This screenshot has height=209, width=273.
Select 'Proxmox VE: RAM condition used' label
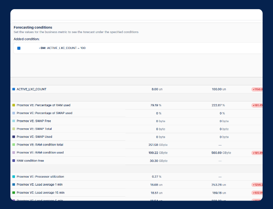(40, 152)
